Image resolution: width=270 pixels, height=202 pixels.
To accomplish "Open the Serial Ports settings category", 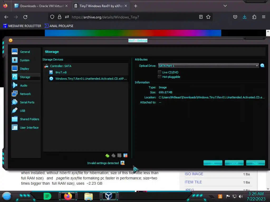I will coord(26,102).
